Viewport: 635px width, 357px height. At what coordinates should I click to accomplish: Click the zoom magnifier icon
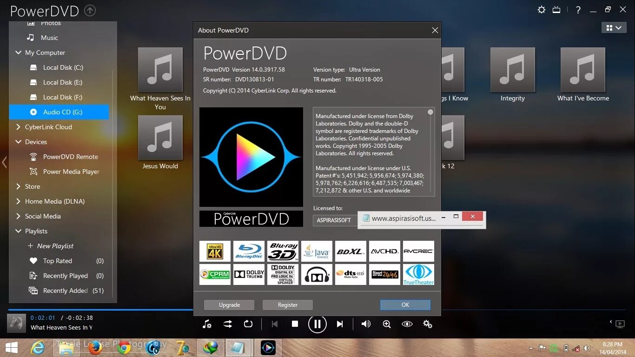point(386,324)
